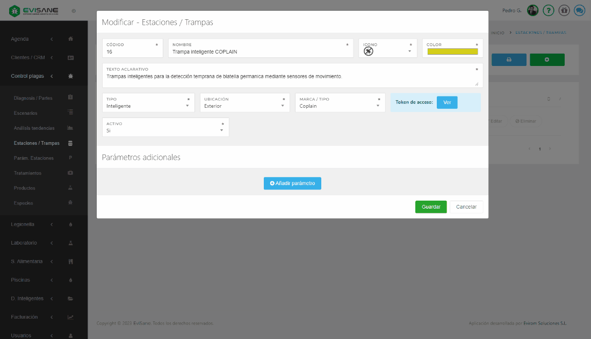Expand the Ubicación dropdown

(x=244, y=106)
